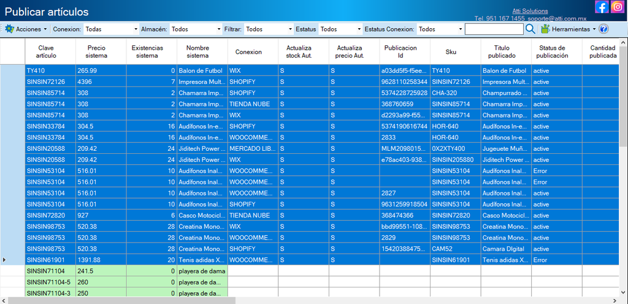
Task: Click the horizontal scrollbar left arrow
Action: pos(4,300)
